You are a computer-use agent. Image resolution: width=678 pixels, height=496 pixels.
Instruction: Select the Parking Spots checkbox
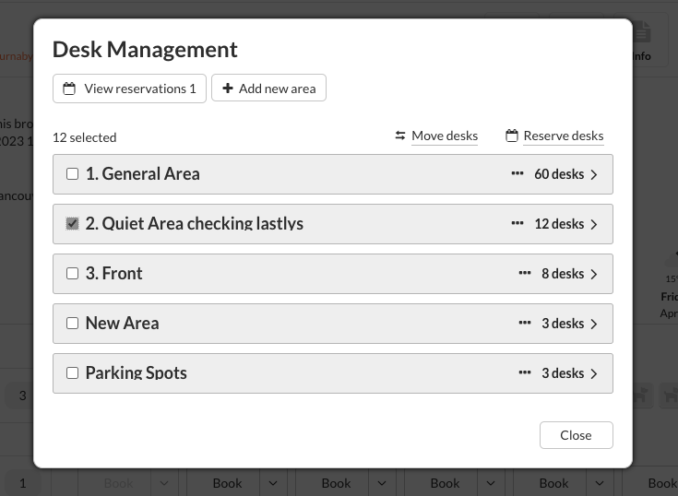tap(73, 372)
